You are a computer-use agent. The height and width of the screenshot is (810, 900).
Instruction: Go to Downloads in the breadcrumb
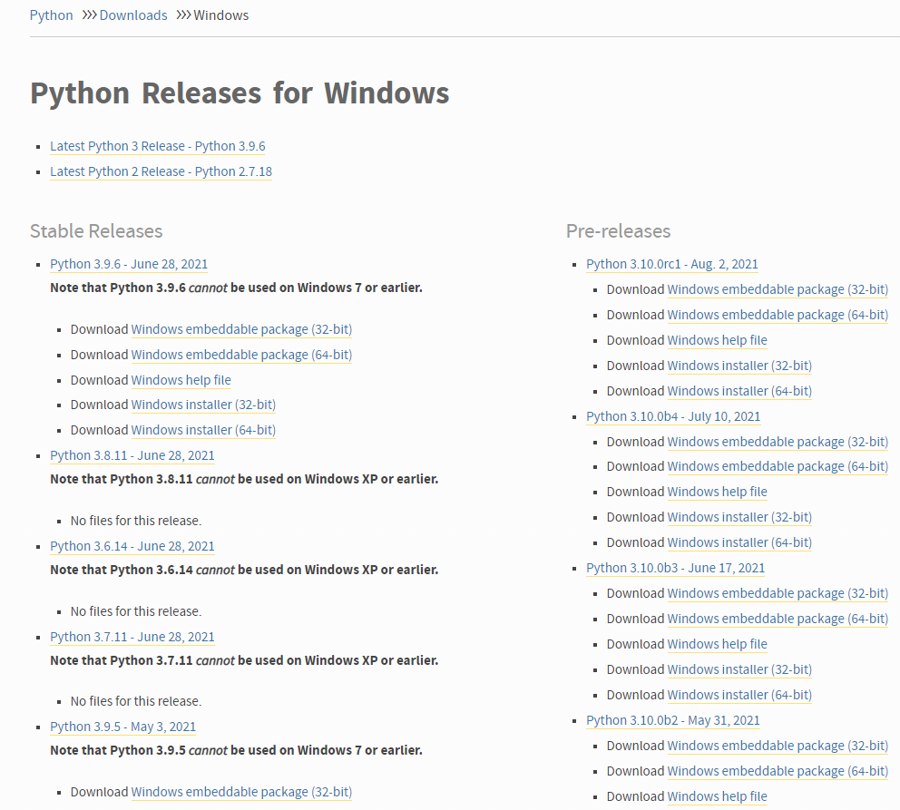coord(133,15)
